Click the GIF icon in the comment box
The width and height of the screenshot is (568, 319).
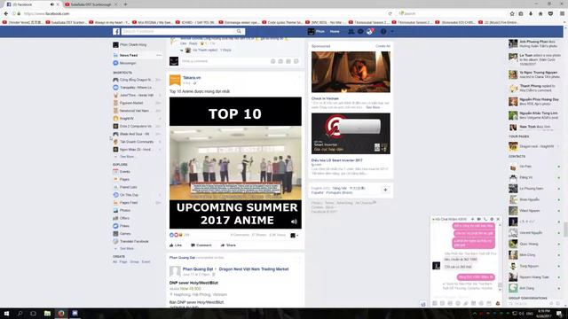point(288,61)
